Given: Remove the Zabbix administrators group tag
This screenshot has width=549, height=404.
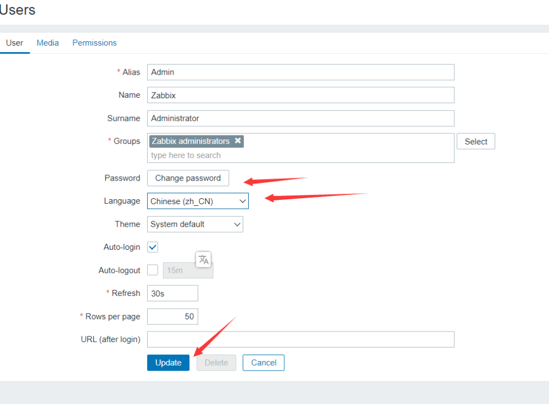Looking at the screenshot, I should (238, 141).
